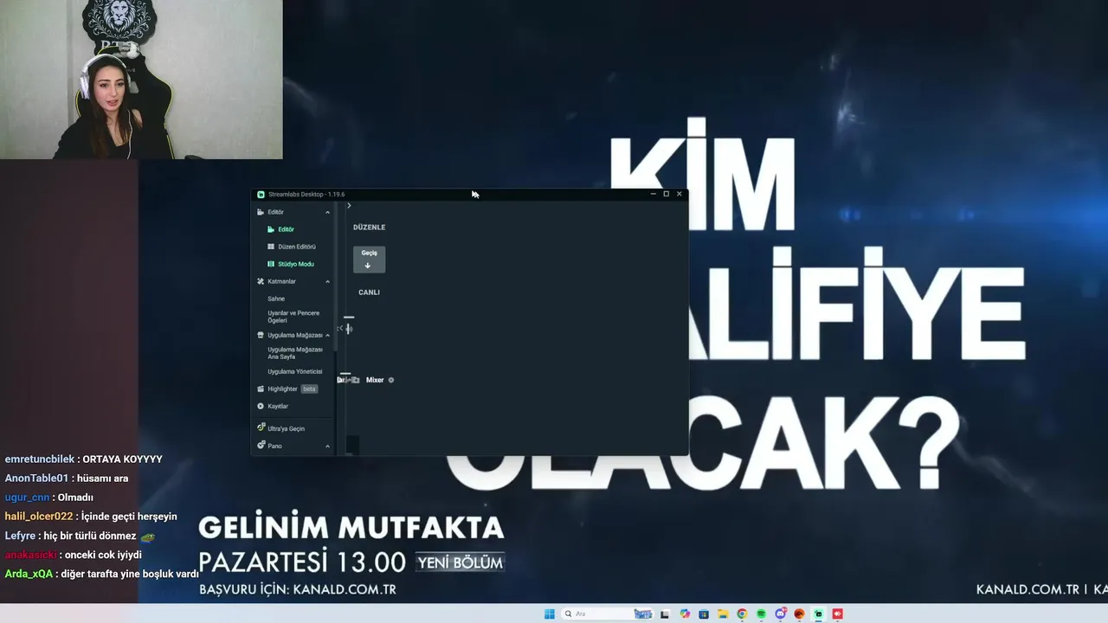Open the red app at the end of the taskbar
Screen dimensions: 1108x623
pyautogui.click(x=837, y=614)
